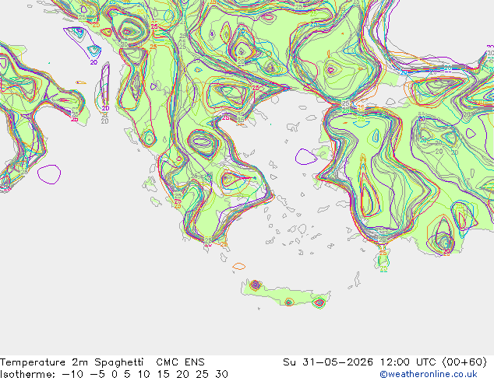Click "10" in the Isotherme legend

coord(143,375)
